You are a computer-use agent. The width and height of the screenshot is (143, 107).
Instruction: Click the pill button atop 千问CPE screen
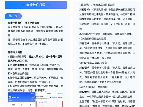pos(33,94)
